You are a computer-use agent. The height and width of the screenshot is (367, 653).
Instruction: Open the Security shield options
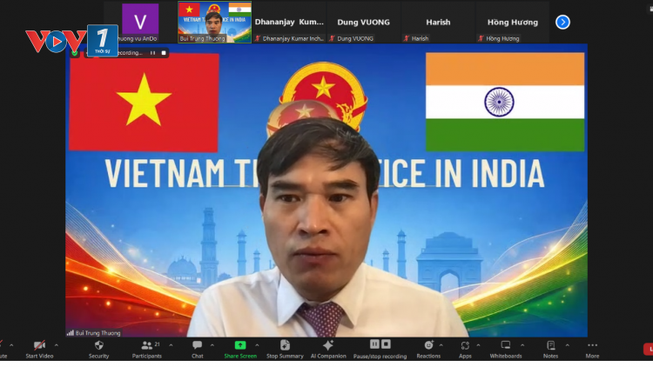pos(98,347)
